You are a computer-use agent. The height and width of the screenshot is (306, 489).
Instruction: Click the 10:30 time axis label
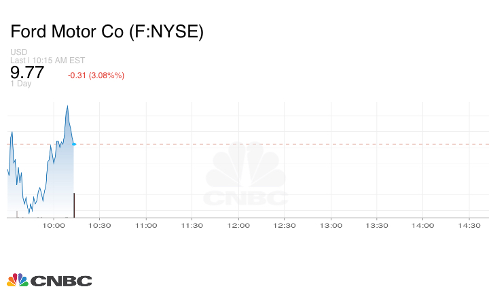[100, 225]
